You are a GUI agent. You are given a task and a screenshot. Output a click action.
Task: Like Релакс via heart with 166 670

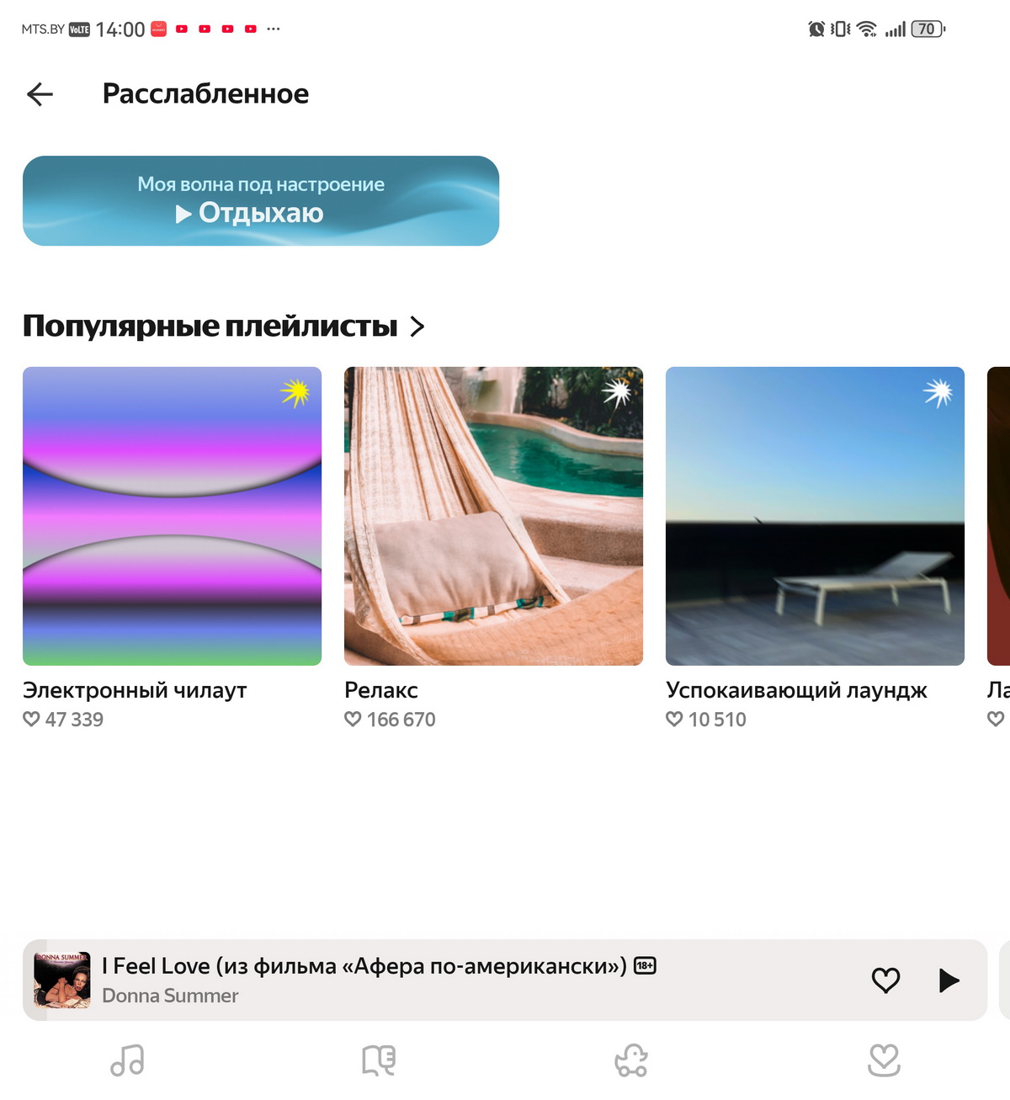353,720
